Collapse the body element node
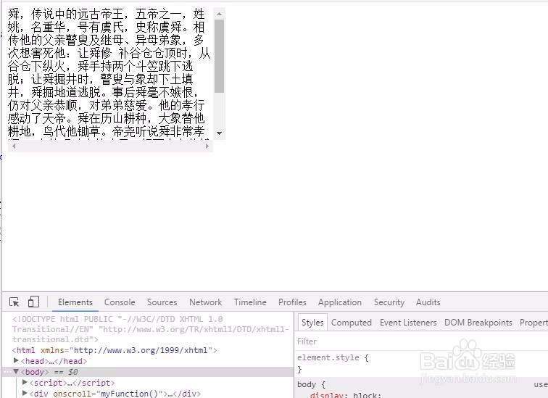Image resolution: width=548 pixels, height=398 pixels. click(x=16, y=371)
